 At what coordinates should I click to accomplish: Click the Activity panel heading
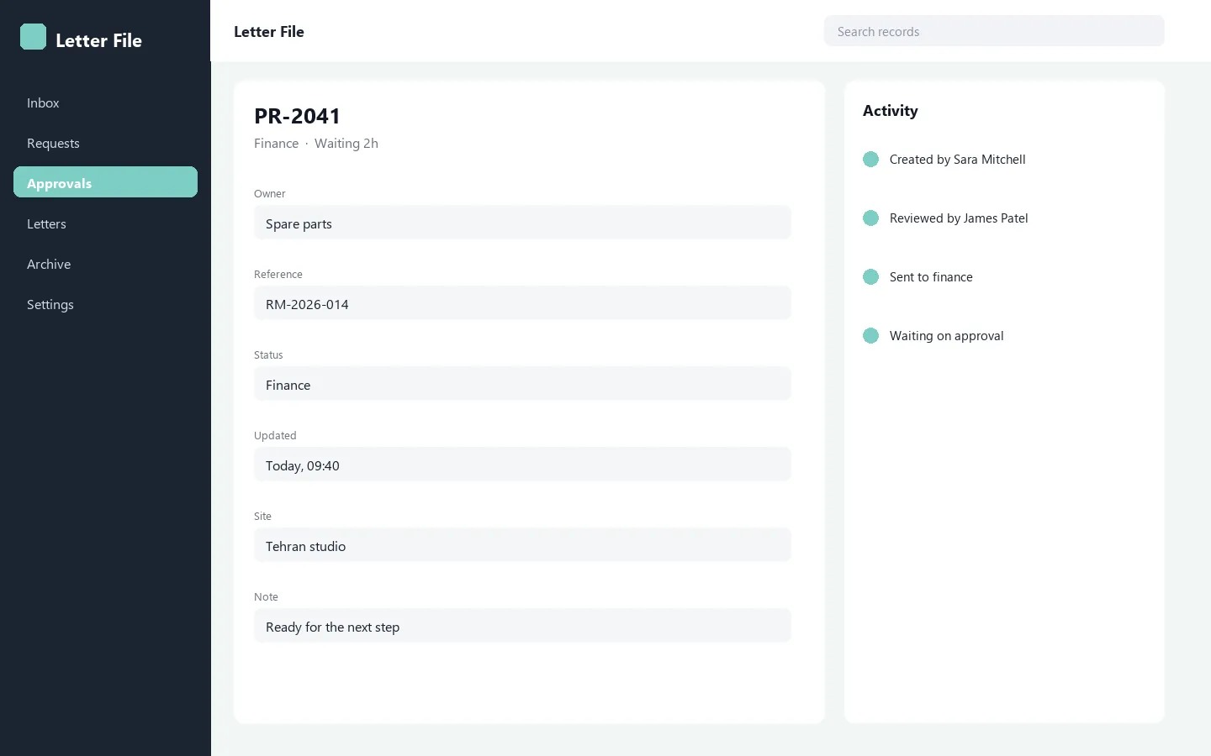[890, 111]
